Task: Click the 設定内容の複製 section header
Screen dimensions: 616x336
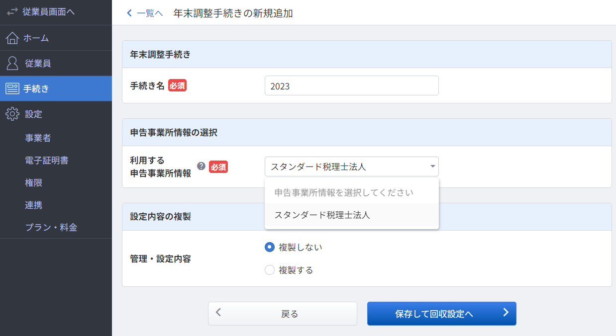Action: (x=367, y=217)
